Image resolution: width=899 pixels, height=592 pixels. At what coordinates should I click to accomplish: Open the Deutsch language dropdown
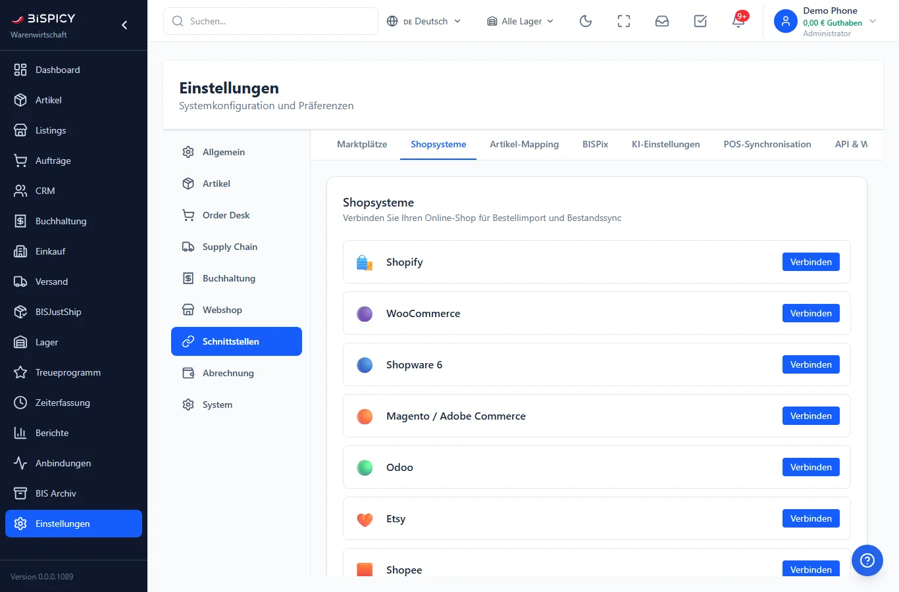click(x=424, y=21)
